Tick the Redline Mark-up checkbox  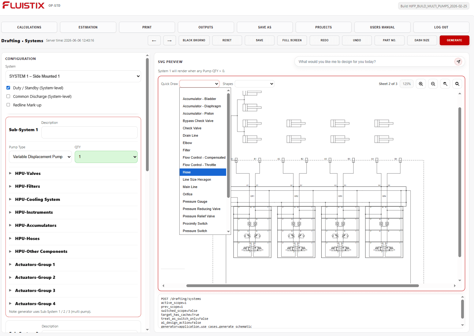coord(8,105)
